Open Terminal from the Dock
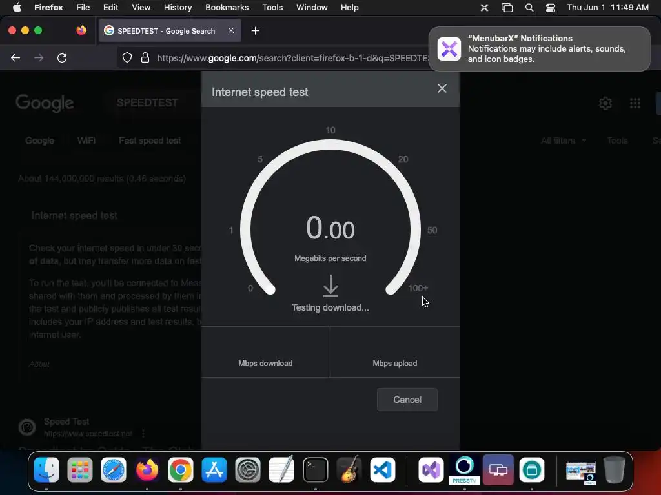 click(x=315, y=470)
